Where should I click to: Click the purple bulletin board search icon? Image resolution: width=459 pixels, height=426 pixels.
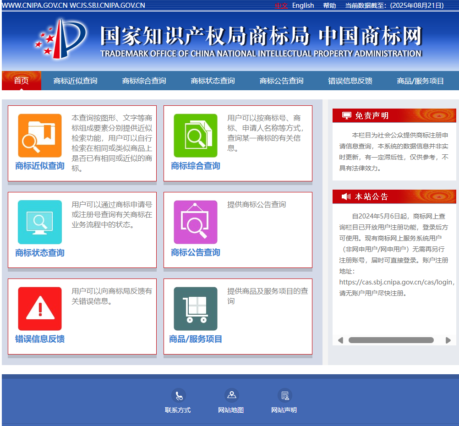tap(196, 222)
